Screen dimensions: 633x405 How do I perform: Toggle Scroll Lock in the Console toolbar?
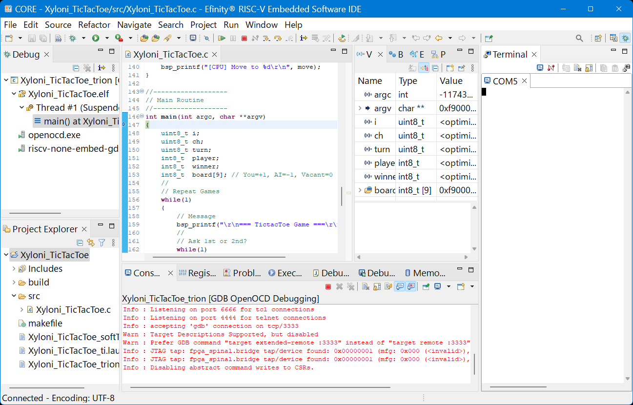pyautogui.click(x=377, y=286)
